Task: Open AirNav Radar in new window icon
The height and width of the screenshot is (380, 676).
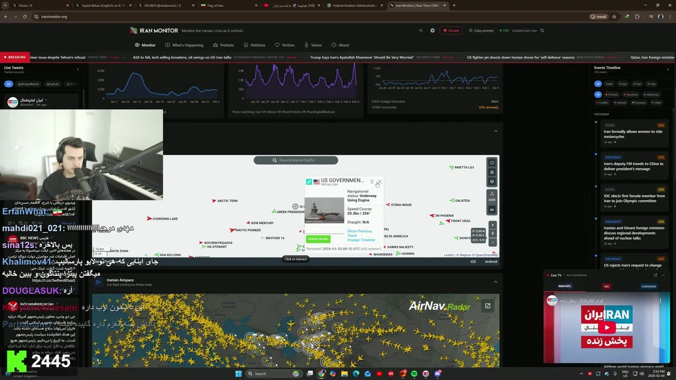Action: (x=487, y=306)
